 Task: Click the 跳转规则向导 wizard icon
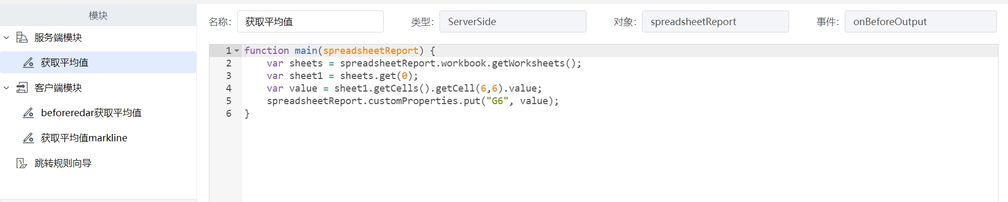click(x=22, y=163)
